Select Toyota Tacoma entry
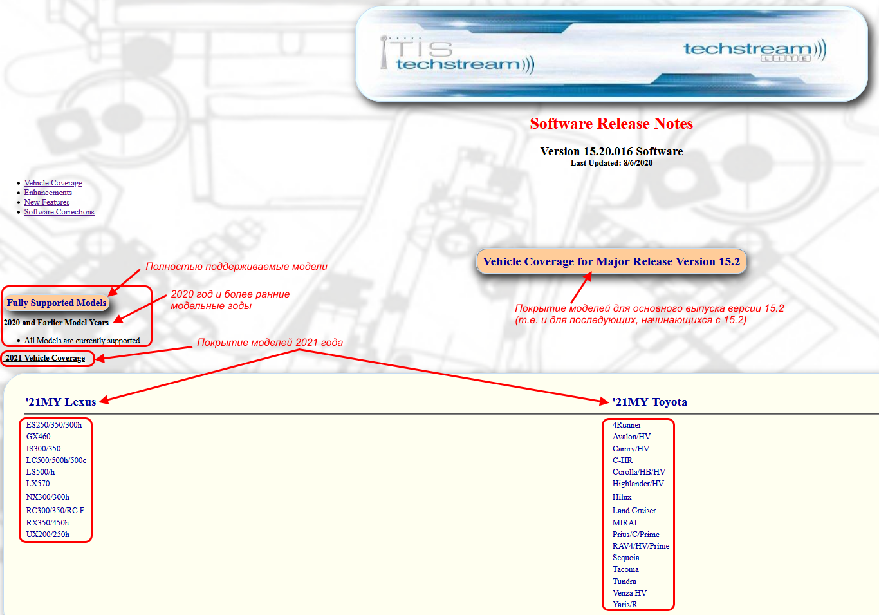 pyautogui.click(x=625, y=569)
